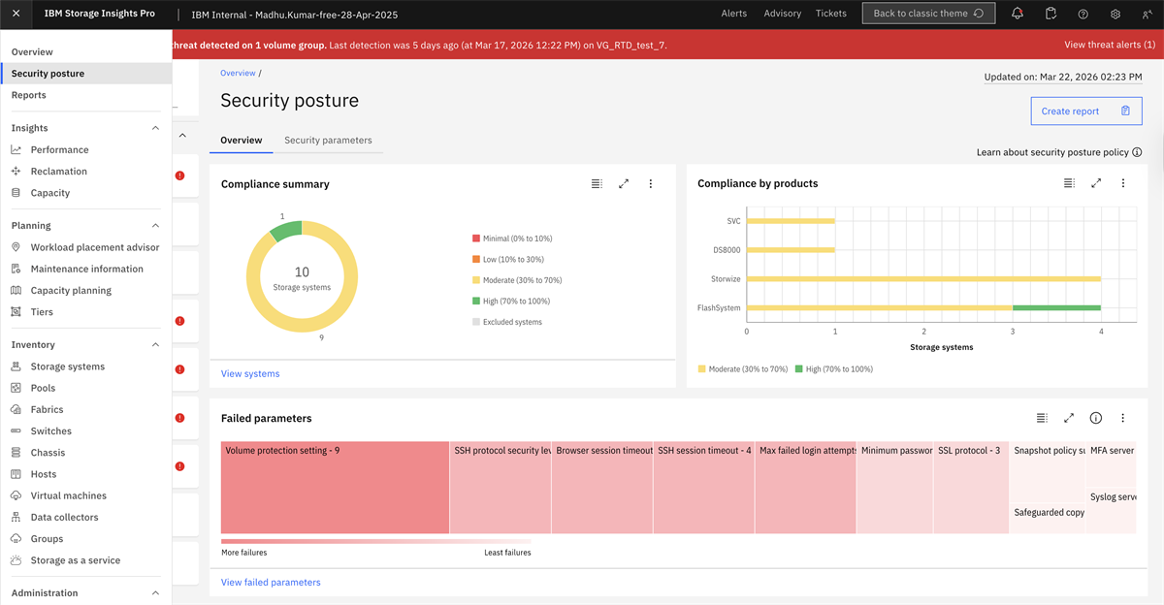Collapse the Planning section
Screen dimensions: 1164x605
pos(155,226)
